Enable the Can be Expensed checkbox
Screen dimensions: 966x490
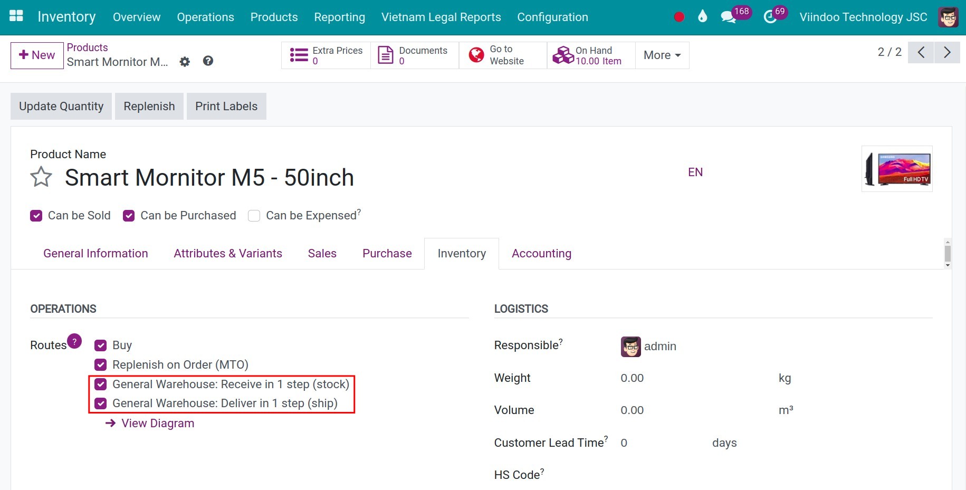click(x=254, y=215)
